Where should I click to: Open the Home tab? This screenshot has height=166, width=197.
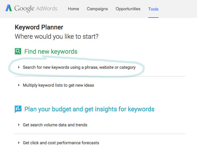(x=73, y=9)
